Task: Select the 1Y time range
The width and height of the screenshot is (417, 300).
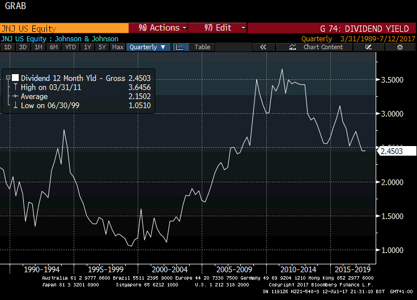Action: pos(87,47)
